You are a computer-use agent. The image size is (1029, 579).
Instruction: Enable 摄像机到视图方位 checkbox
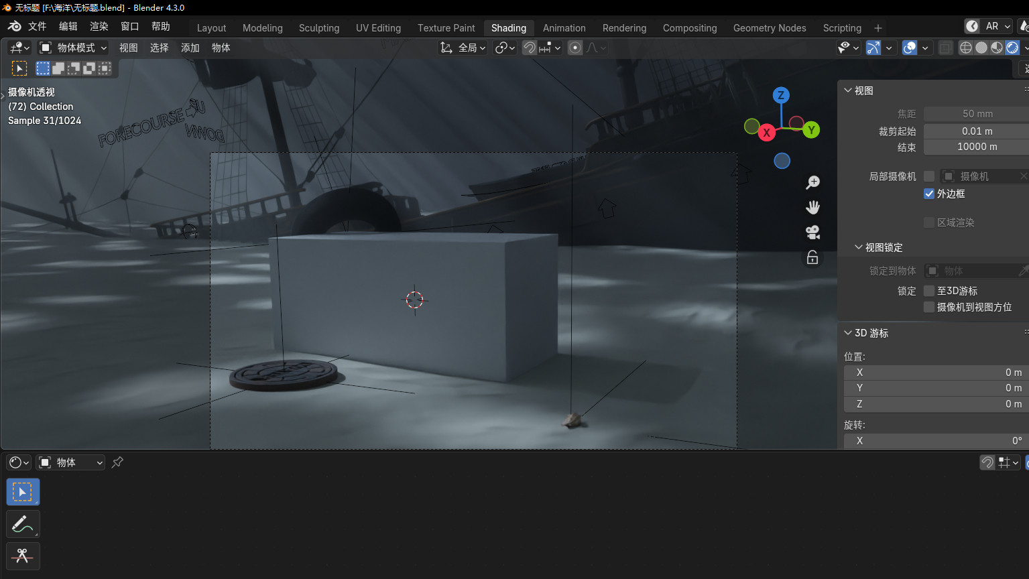(x=929, y=307)
